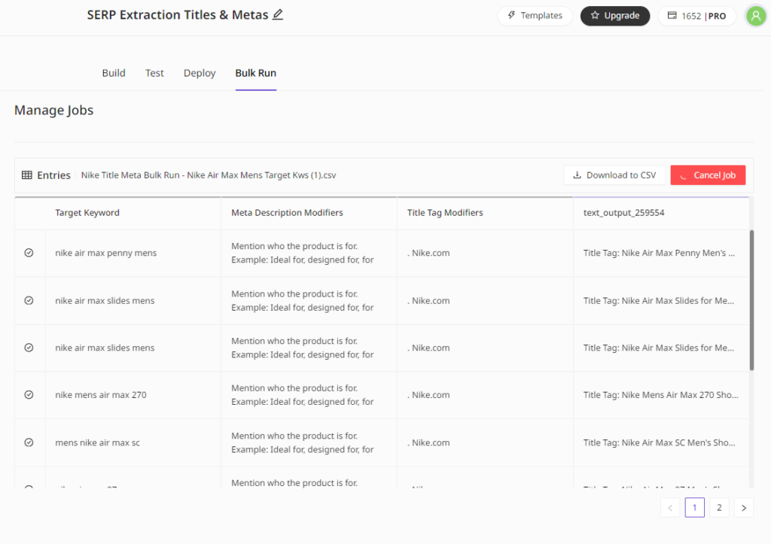Select the 'nike mens air max 270' cell
Image resolution: width=771 pixels, height=544 pixels.
click(x=133, y=395)
